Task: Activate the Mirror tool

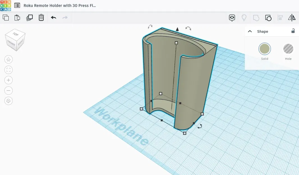Action: tap(292, 18)
